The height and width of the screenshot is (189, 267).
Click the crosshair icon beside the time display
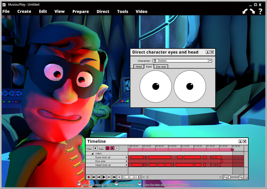tap(119, 177)
